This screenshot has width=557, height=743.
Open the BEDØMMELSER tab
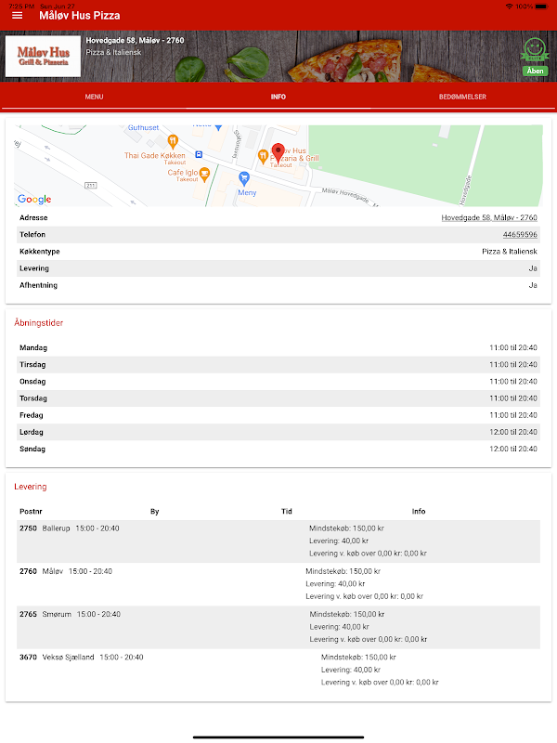pos(462,97)
